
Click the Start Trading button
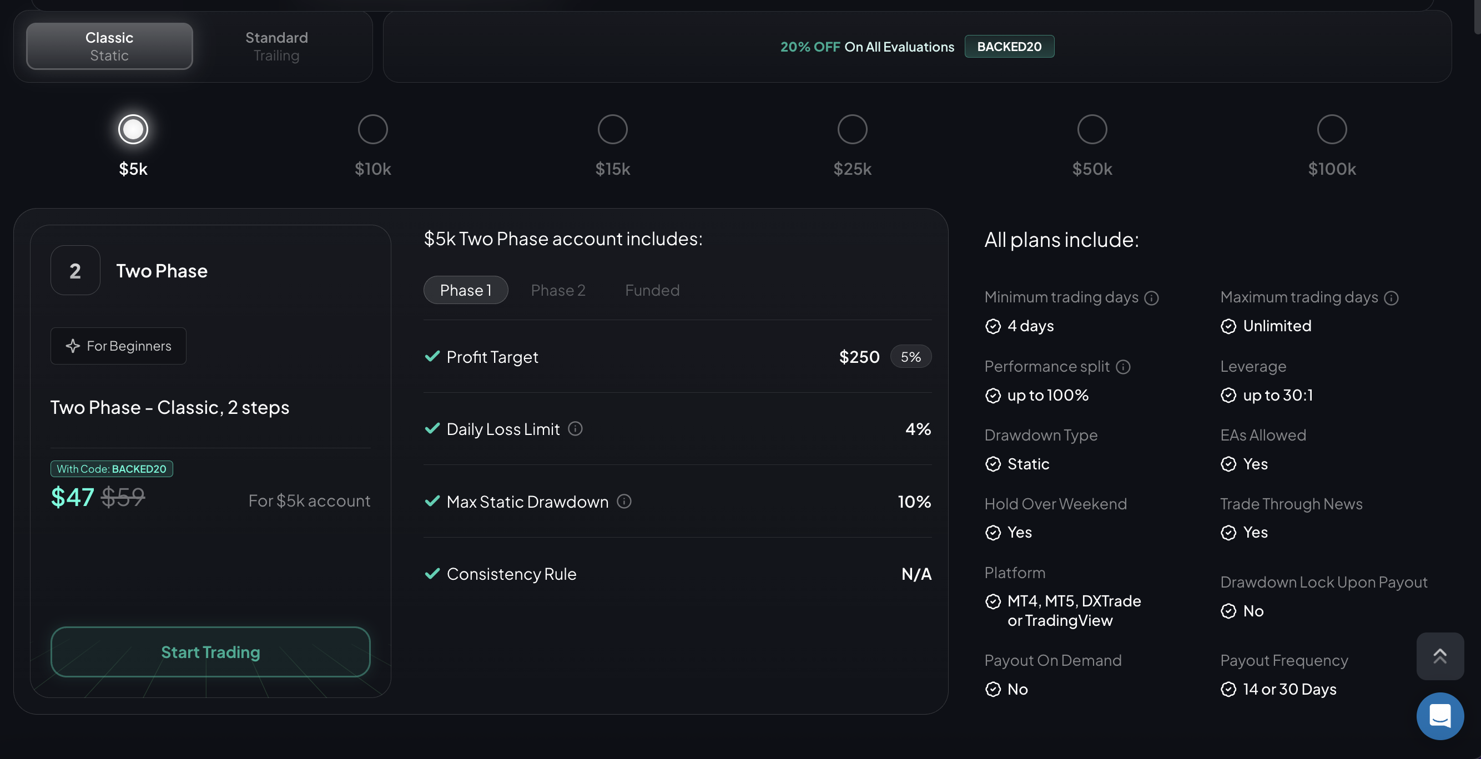pyautogui.click(x=210, y=652)
